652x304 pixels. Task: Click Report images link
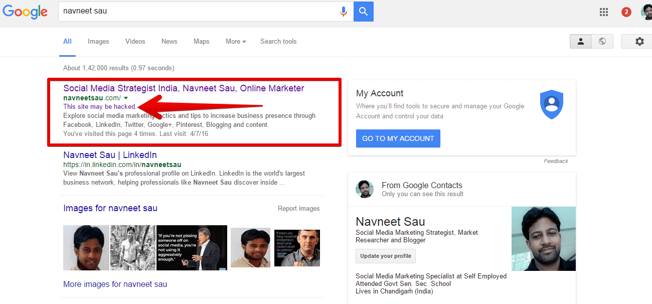tap(298, 209)
